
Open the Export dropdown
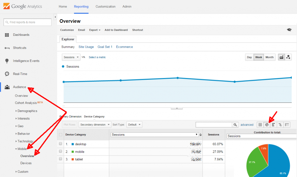pyautogui.click(x=95, y=30)
